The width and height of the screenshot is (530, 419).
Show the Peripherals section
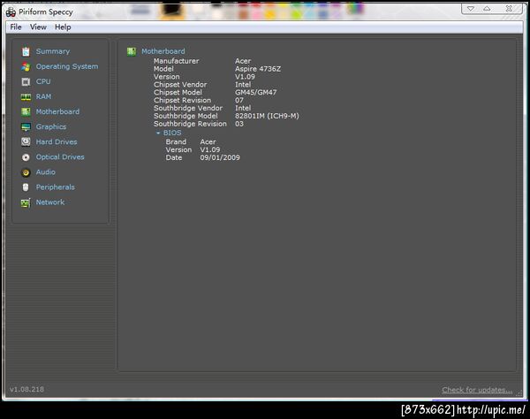click(x=56, y=187)
